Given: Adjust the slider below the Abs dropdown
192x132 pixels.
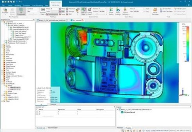Looking at the screenshot, I should 33,14.
